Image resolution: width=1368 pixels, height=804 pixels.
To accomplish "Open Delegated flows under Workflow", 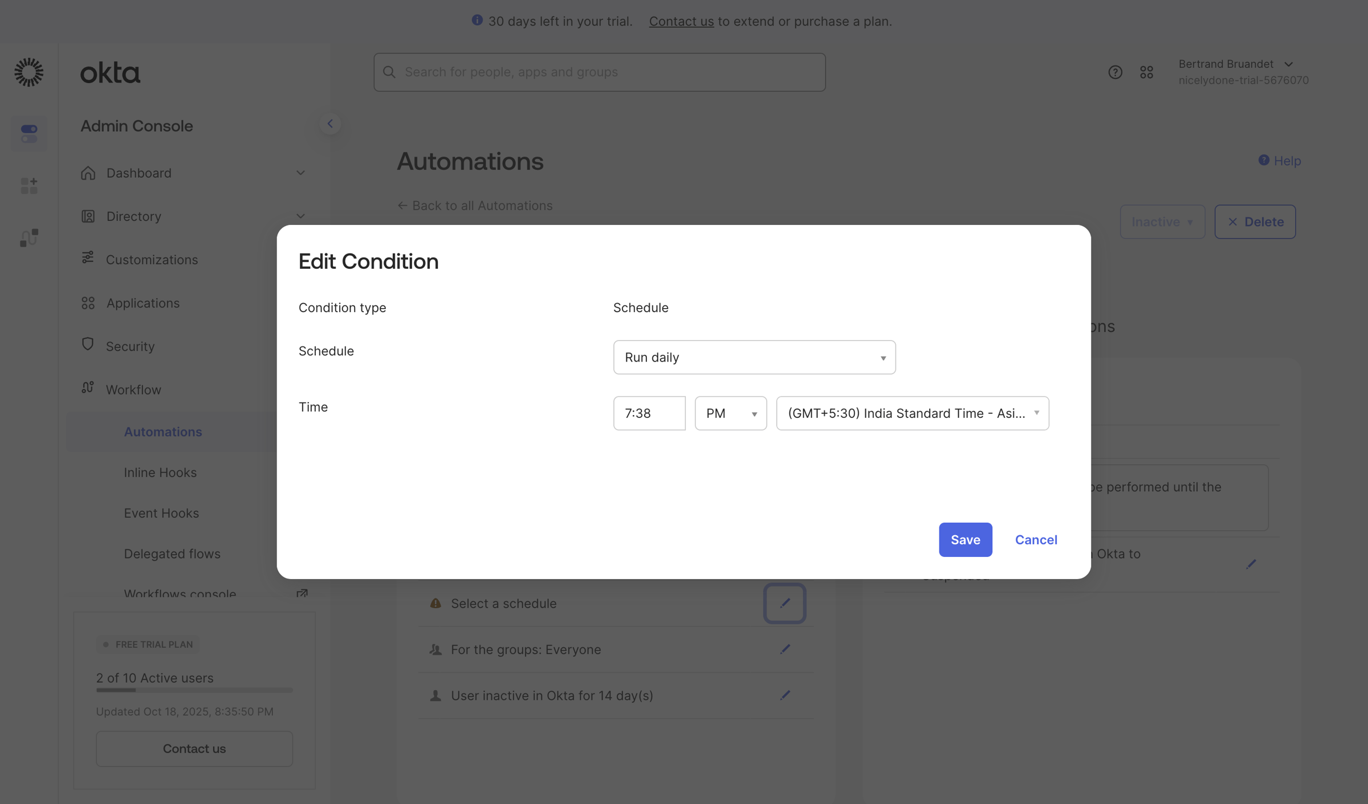I will point(172,553).
